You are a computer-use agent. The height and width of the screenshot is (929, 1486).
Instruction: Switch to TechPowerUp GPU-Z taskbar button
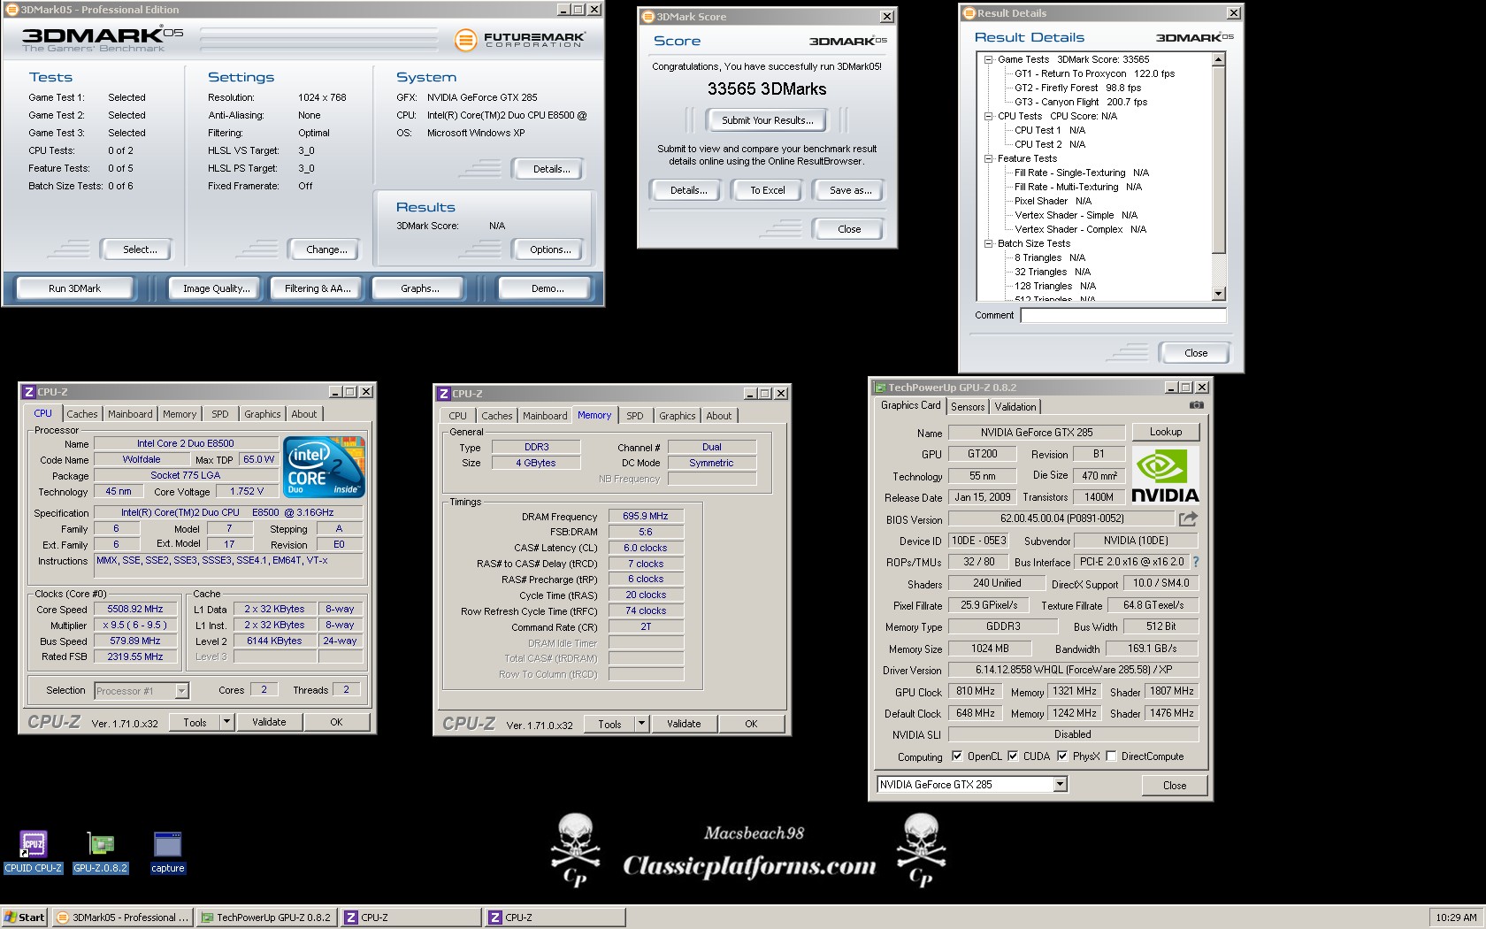265,917
